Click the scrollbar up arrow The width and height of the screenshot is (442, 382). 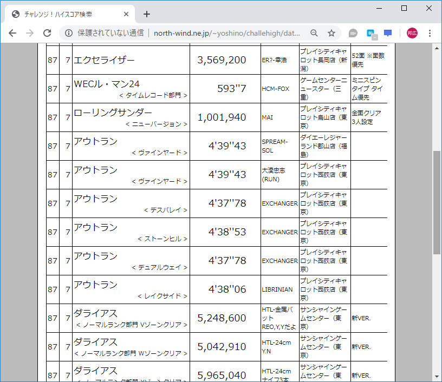[x=437, y=49]
